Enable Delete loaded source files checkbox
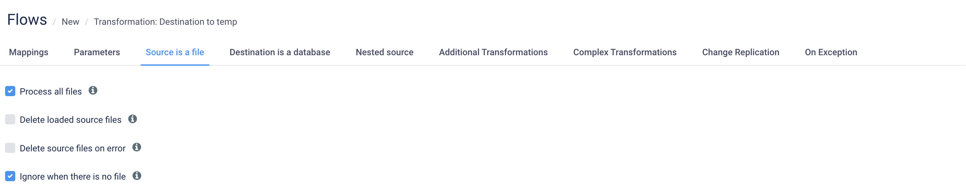Screen dimensions: 966x191 pos(10,120)
